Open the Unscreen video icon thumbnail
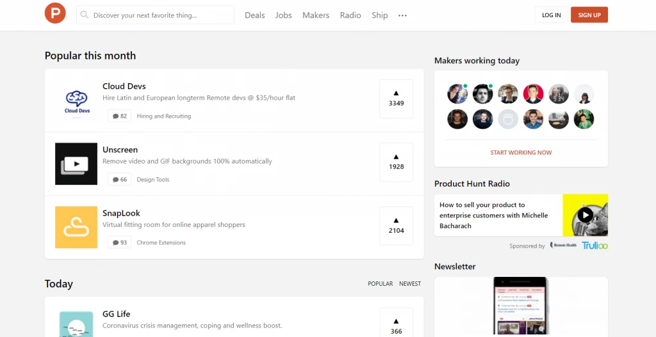This screenshot has width=656, height=337. pos(76,164)
